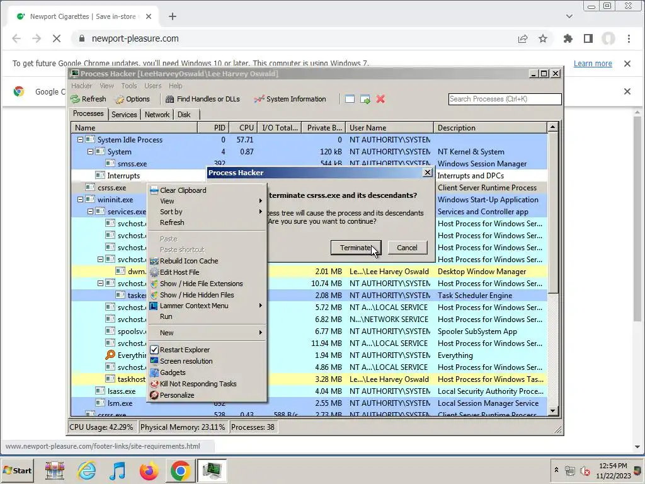Sort by the Private Bytes column header
Screen dimensions: 645x484
pos(323,127)
